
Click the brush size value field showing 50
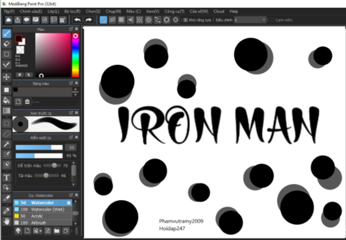coord(71,147)
